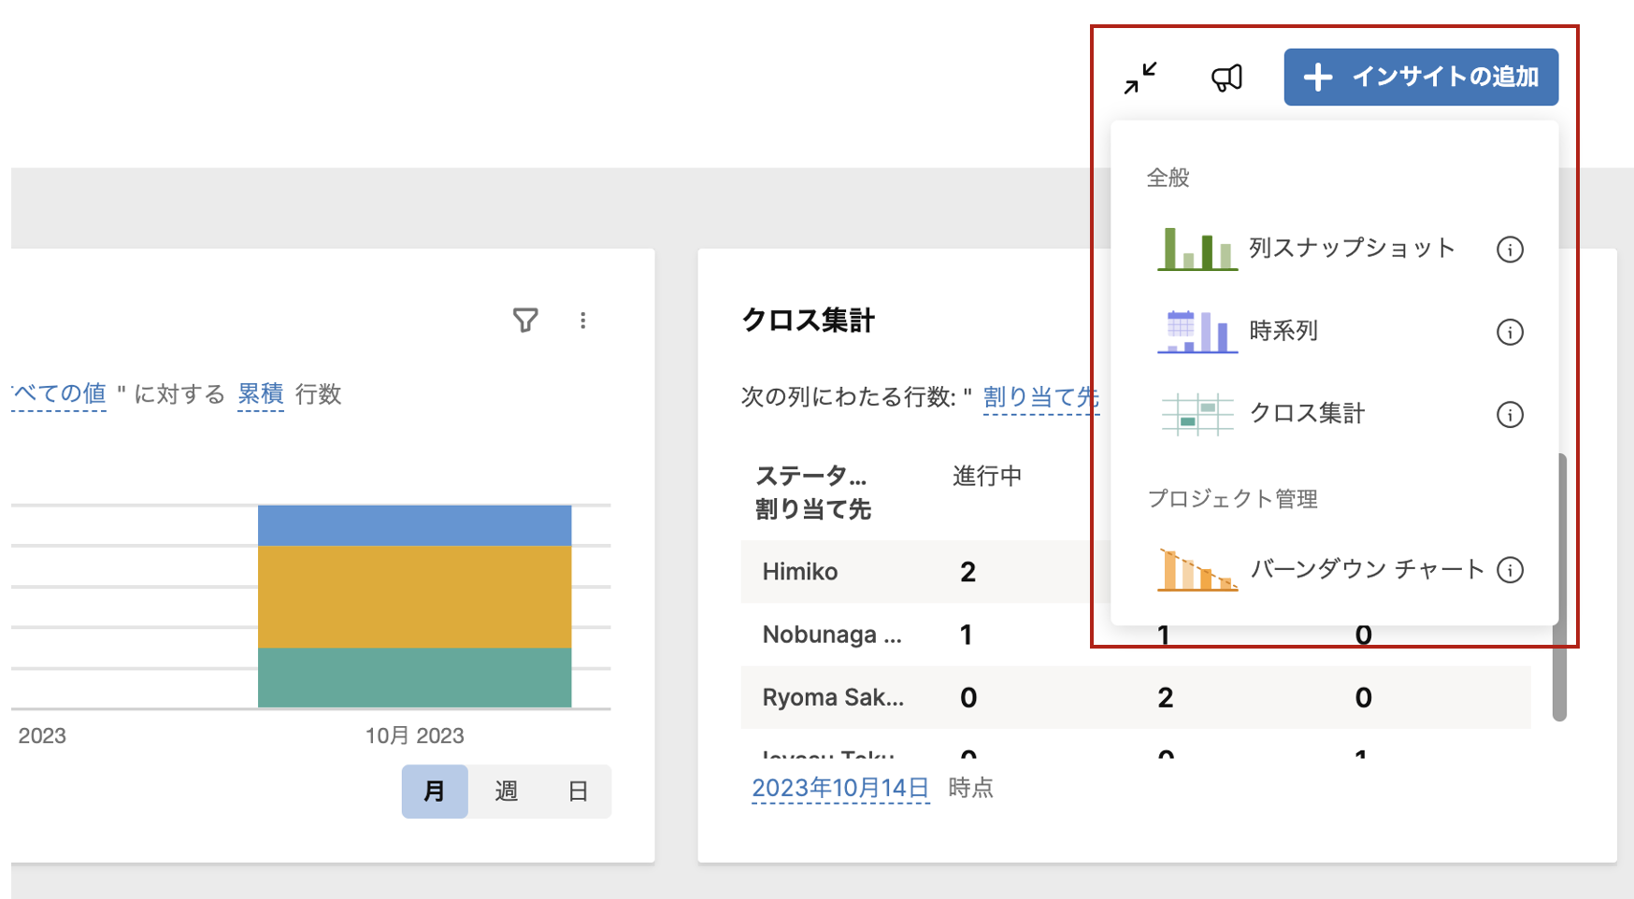
Task: Select the Himiko row name
Action: tap(799, 572)
